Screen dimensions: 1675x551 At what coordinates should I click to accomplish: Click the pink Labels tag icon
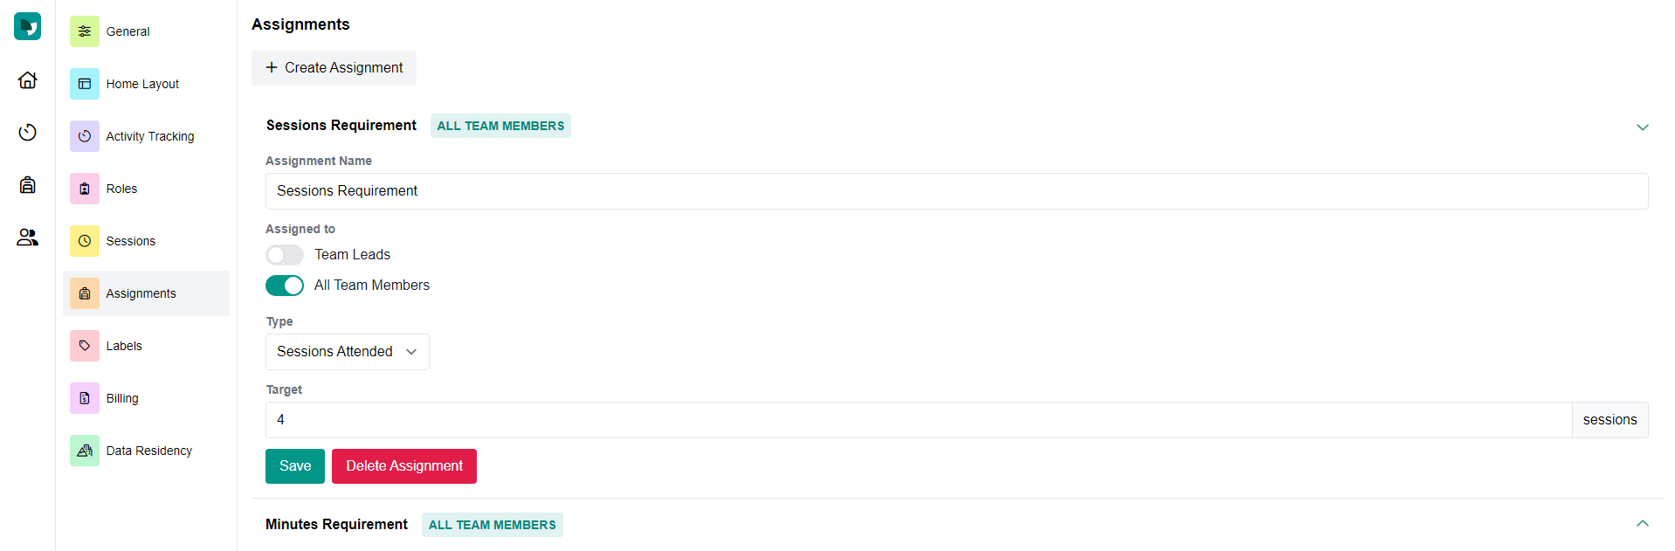[x=85, y=346]
